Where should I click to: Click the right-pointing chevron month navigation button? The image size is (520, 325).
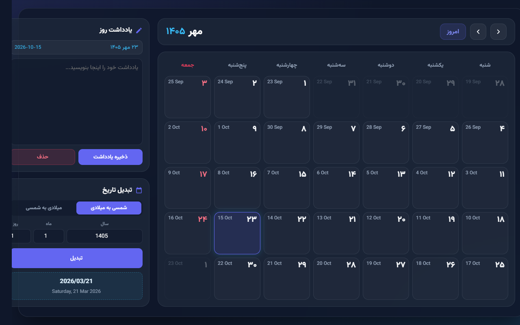pos(498,32)
